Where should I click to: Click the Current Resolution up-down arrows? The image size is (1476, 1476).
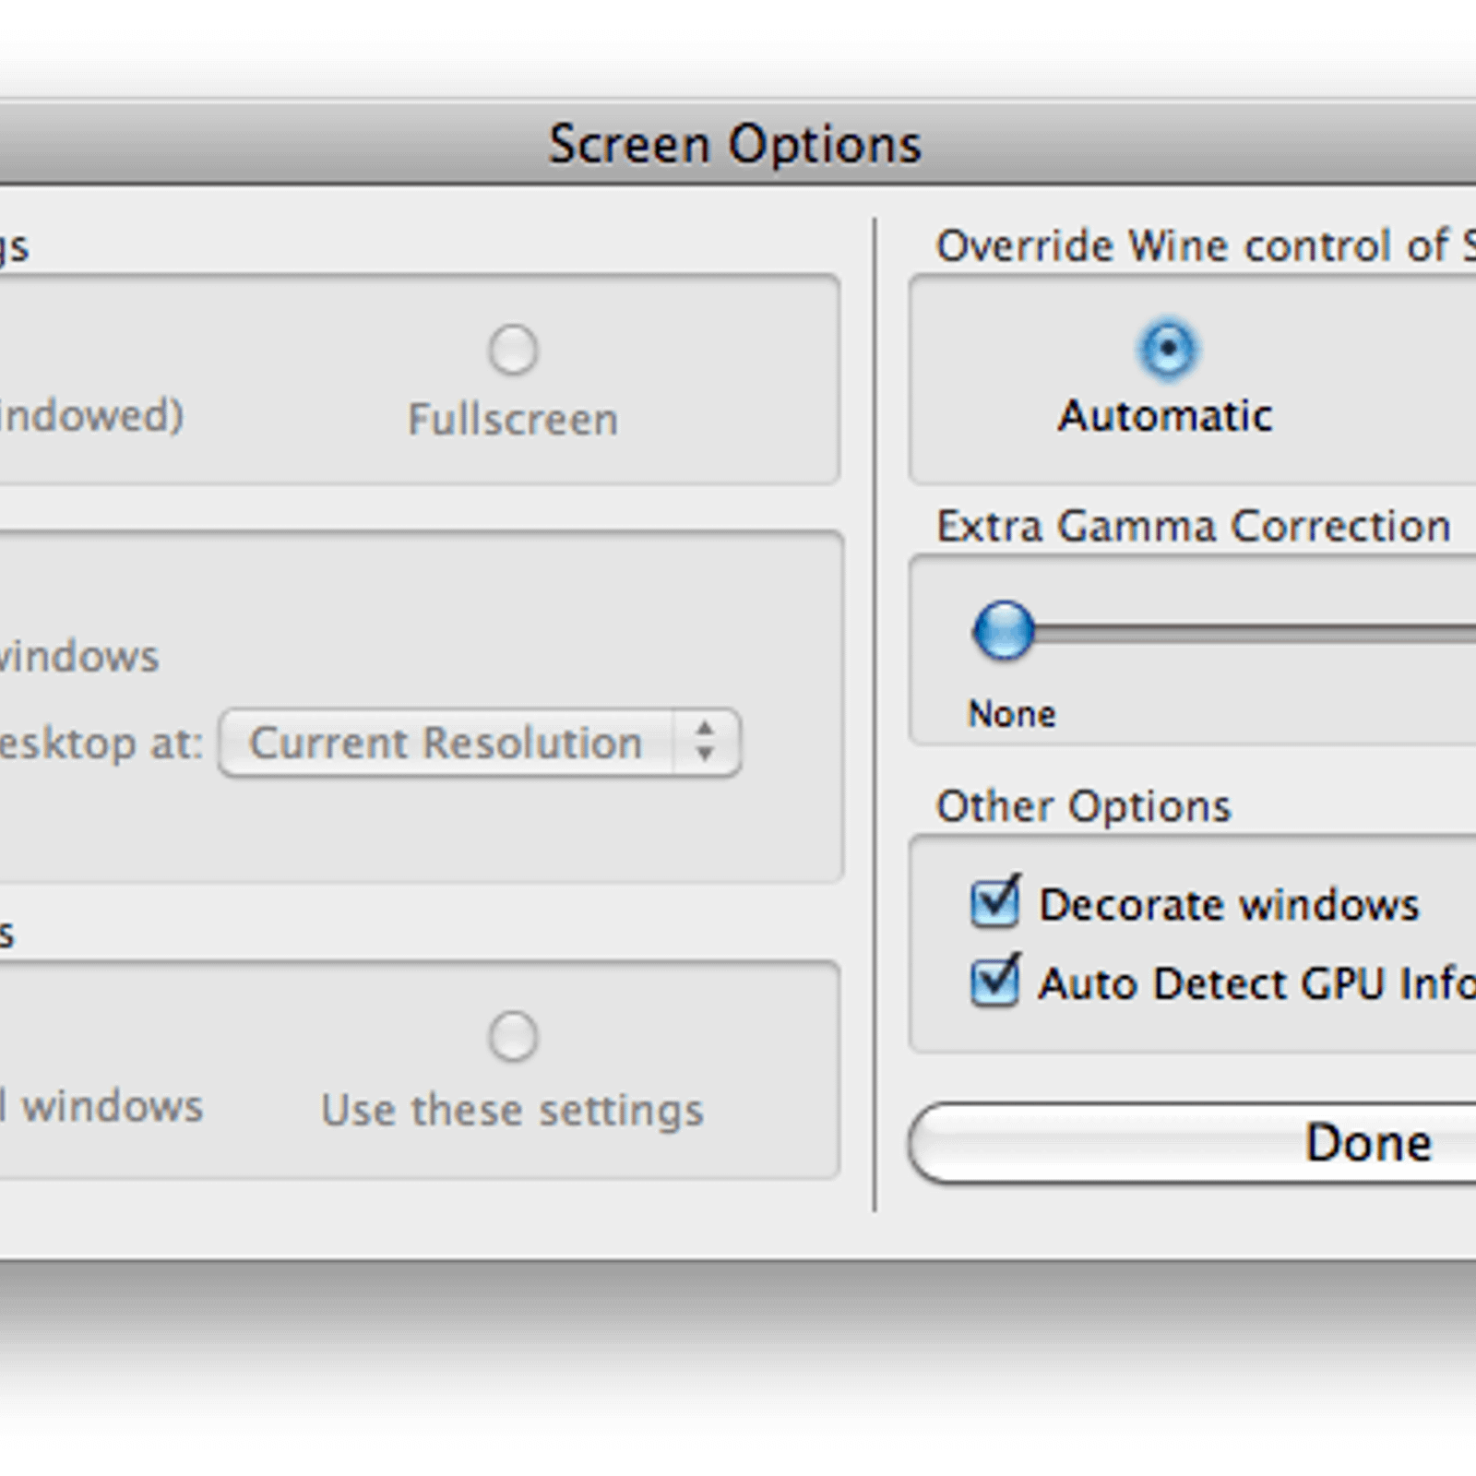pyautogui.click(x=706, y=743)
